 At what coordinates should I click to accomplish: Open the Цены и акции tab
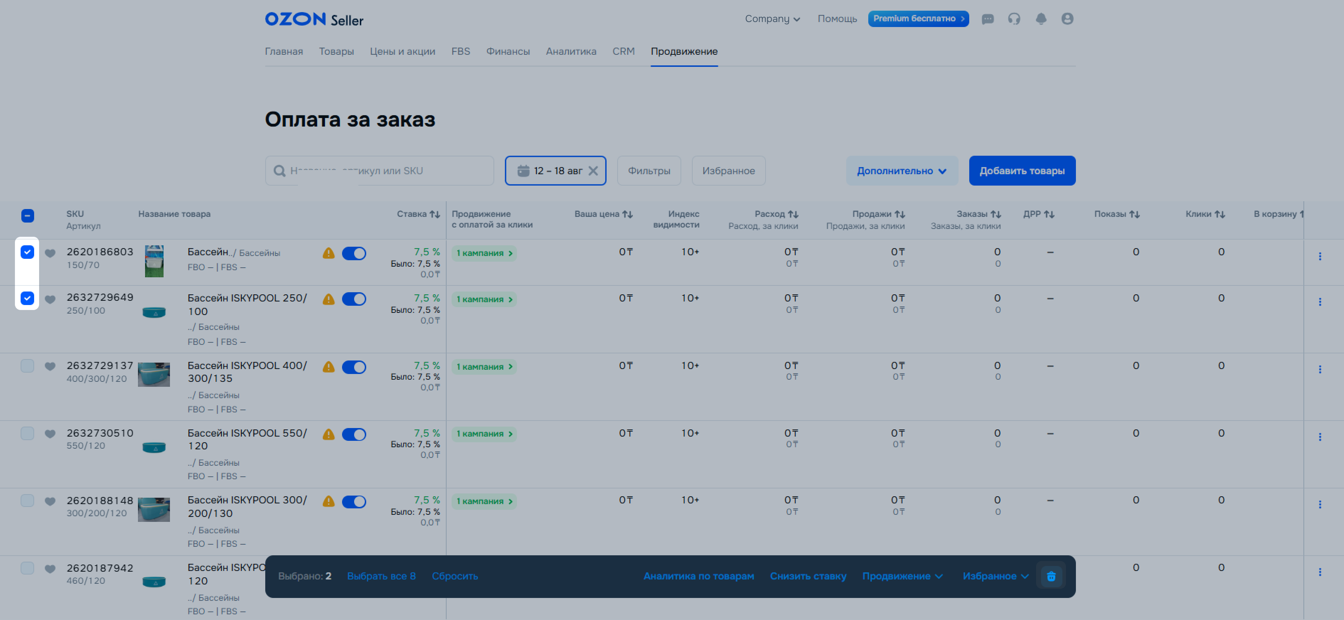tap(402, 52)
